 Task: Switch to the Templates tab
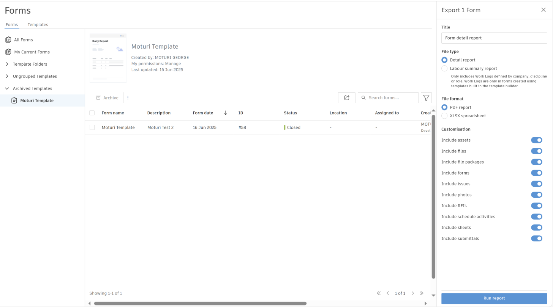coord(38,25)
